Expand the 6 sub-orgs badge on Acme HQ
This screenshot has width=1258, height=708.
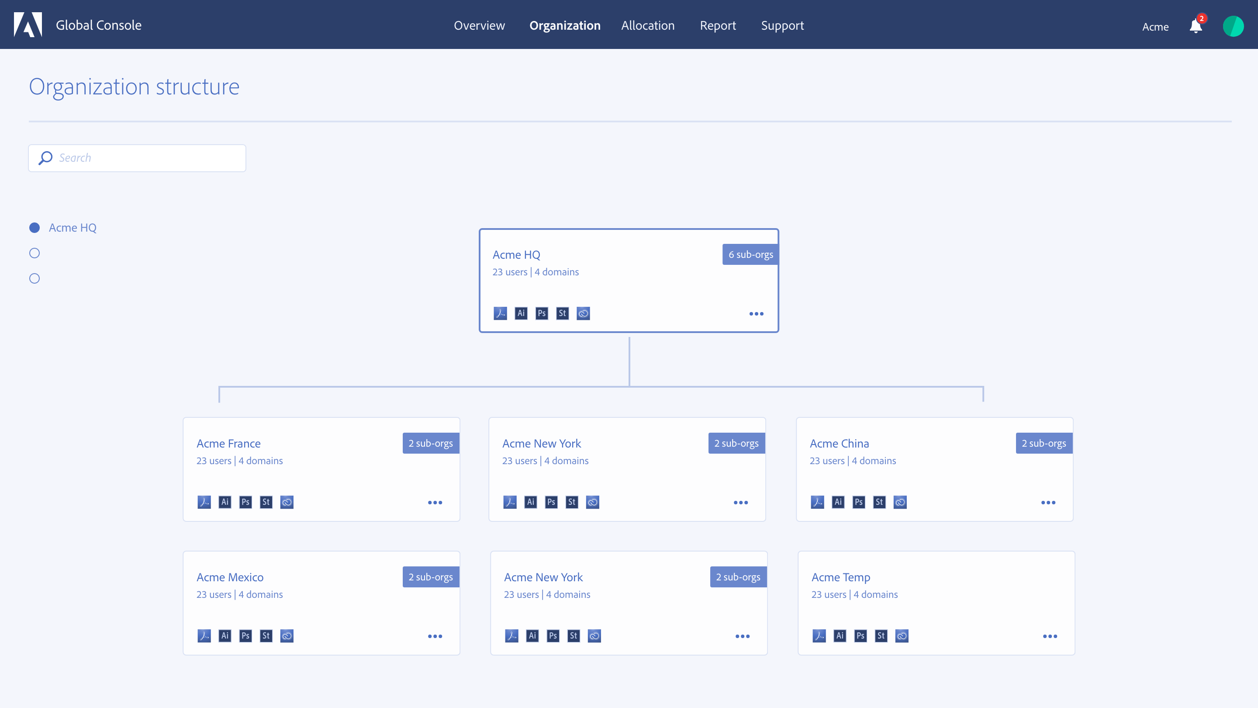(750, 254)
